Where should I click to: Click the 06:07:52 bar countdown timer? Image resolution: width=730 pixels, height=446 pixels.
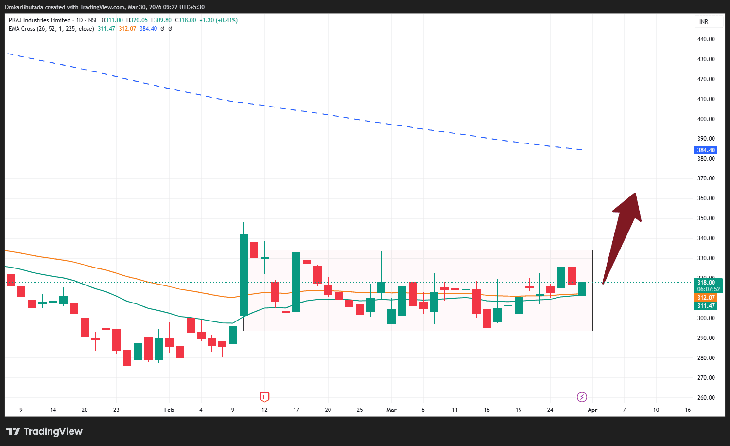click(709, 289)
